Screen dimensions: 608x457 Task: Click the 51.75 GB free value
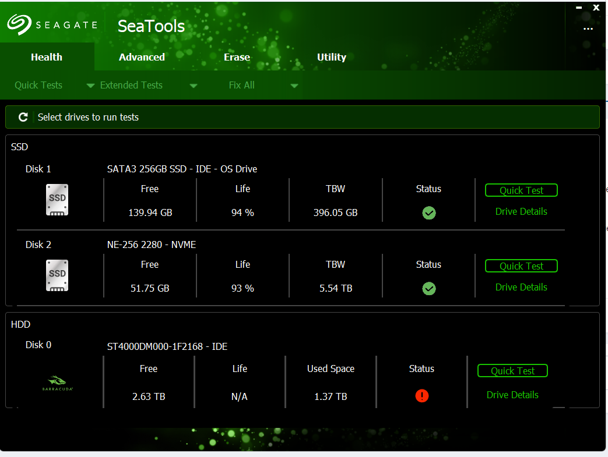pos(150,288)
